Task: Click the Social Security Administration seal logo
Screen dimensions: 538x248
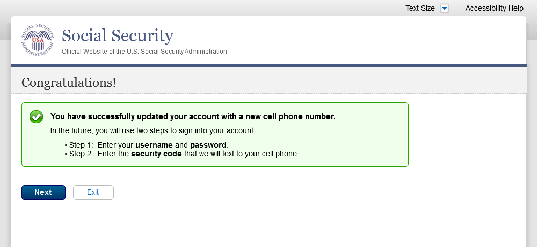Action: 38,41
